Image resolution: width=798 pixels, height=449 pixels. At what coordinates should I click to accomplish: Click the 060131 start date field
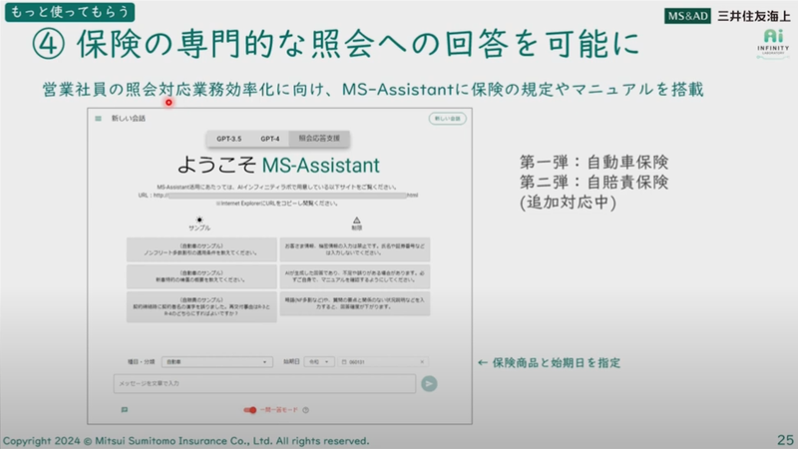click(383, 362)
